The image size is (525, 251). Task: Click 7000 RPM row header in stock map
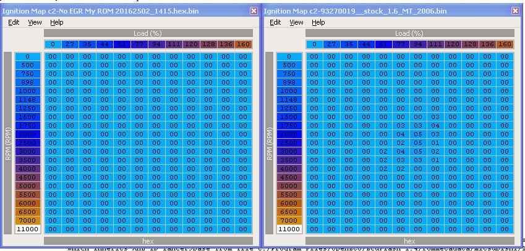click(289, 221)
